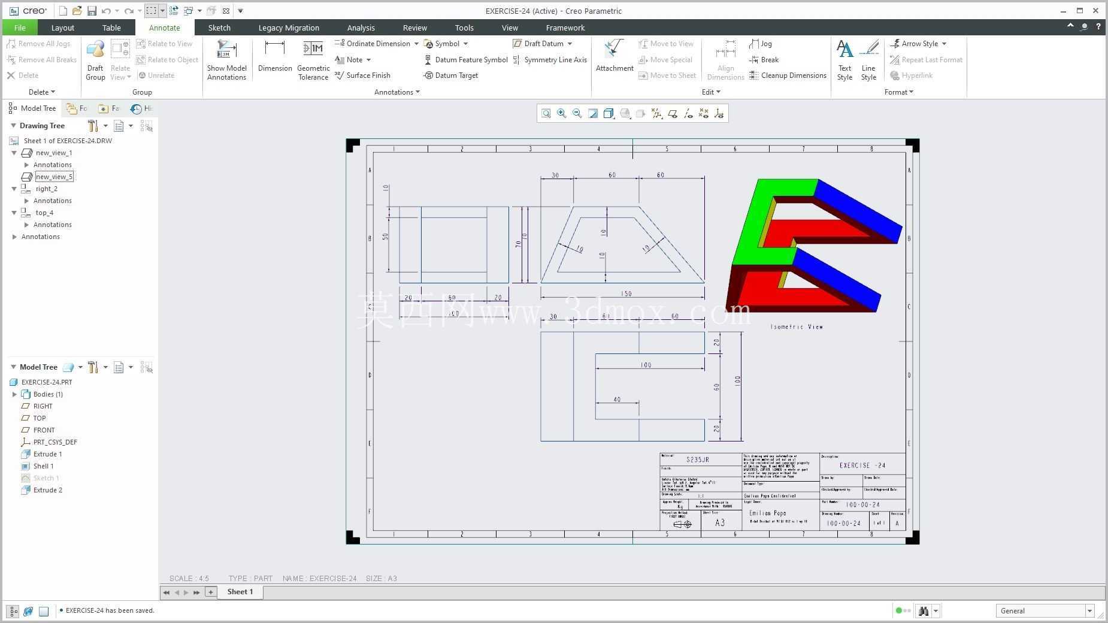Open Text Style formatting
The height and width of the screenshot is (623, 1108).
click(845, 60)
